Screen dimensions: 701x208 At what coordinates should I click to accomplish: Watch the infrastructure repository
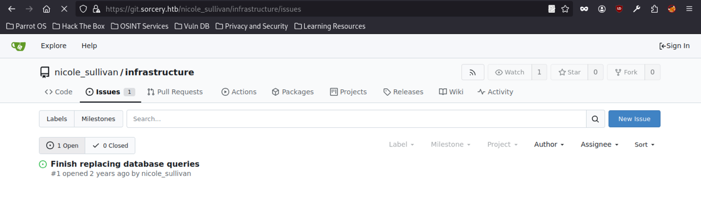[x=509, y=72]
